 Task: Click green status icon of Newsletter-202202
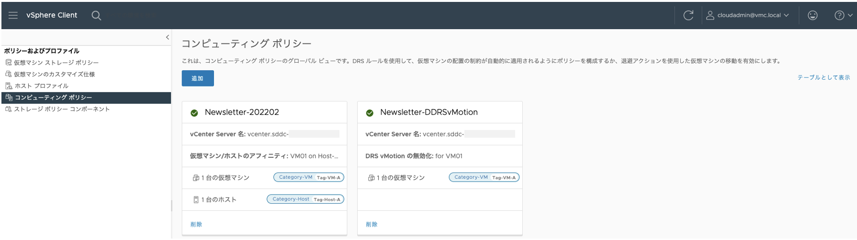click(x=194, y=113)
